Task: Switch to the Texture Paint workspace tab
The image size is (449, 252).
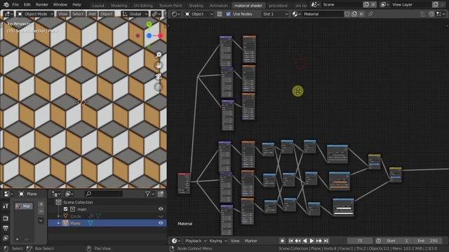Action: 170,6
